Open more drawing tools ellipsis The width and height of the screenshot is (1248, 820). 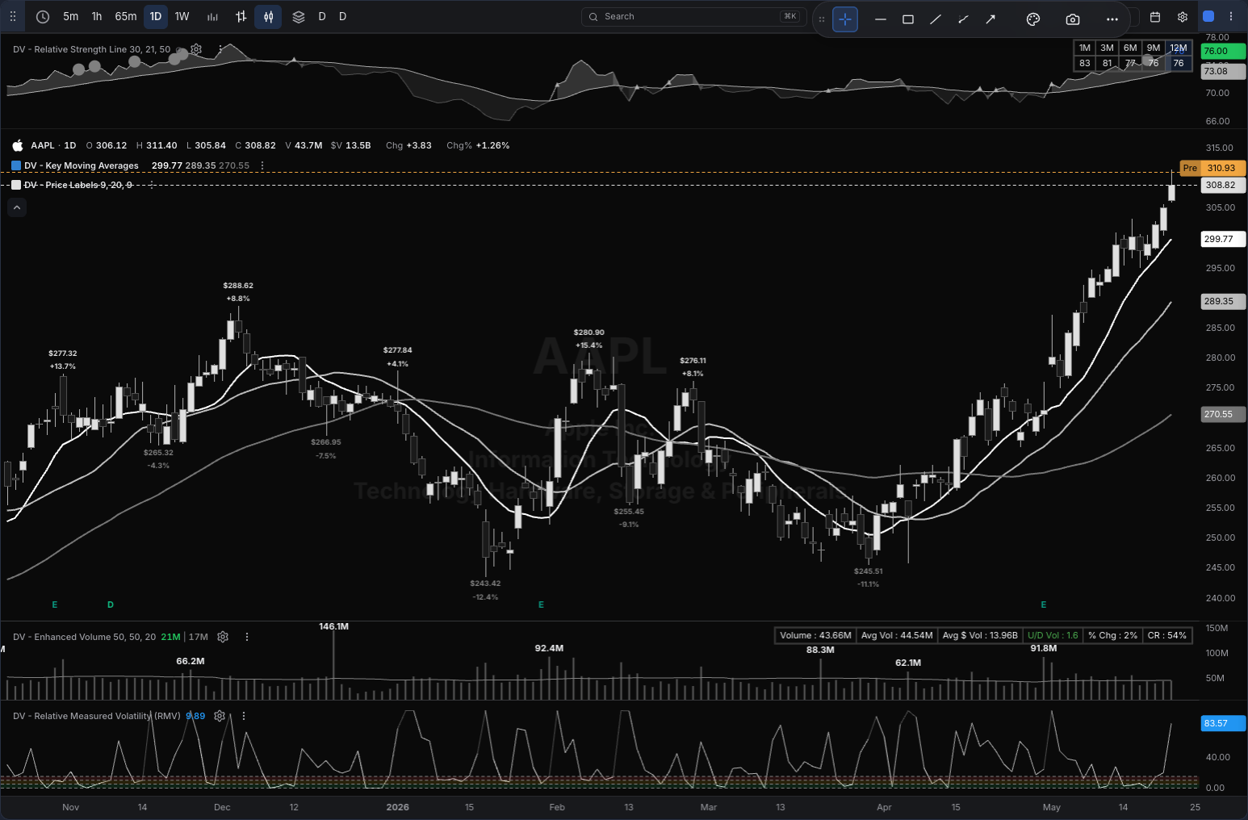tap(1112, 19)
